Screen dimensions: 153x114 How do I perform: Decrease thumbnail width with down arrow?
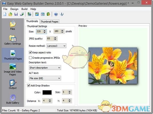[45, 32]
